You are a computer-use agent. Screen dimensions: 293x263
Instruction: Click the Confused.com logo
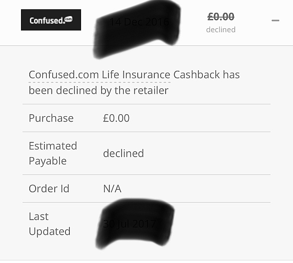coord(51,20)
